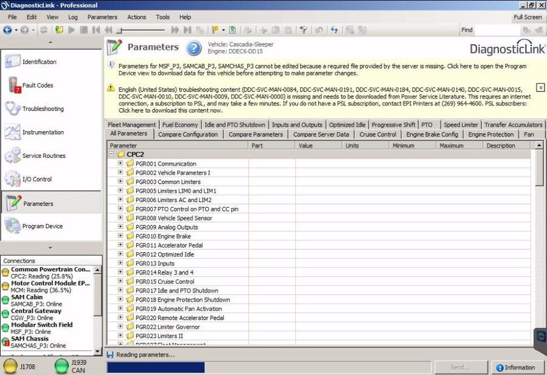Click the Print toolbar icon
The height and width of the screenshot is (375, 547).
click(x=248, y=30)
